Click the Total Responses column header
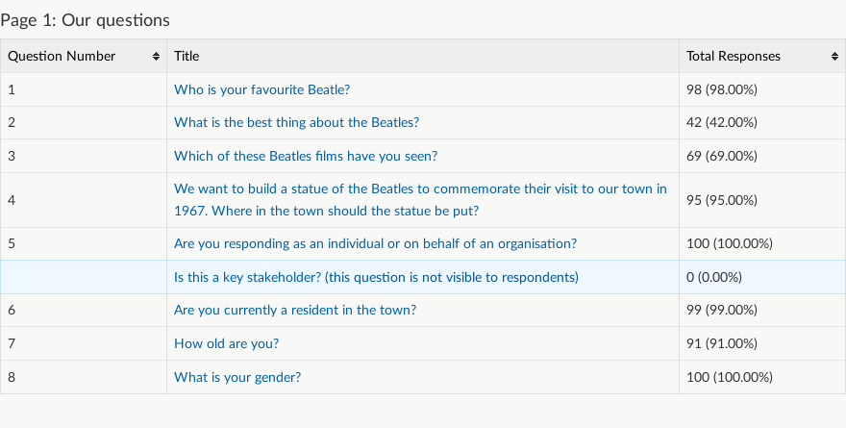Screen dimensions: 846x428 pyautogui.click(x=762, y=56)
